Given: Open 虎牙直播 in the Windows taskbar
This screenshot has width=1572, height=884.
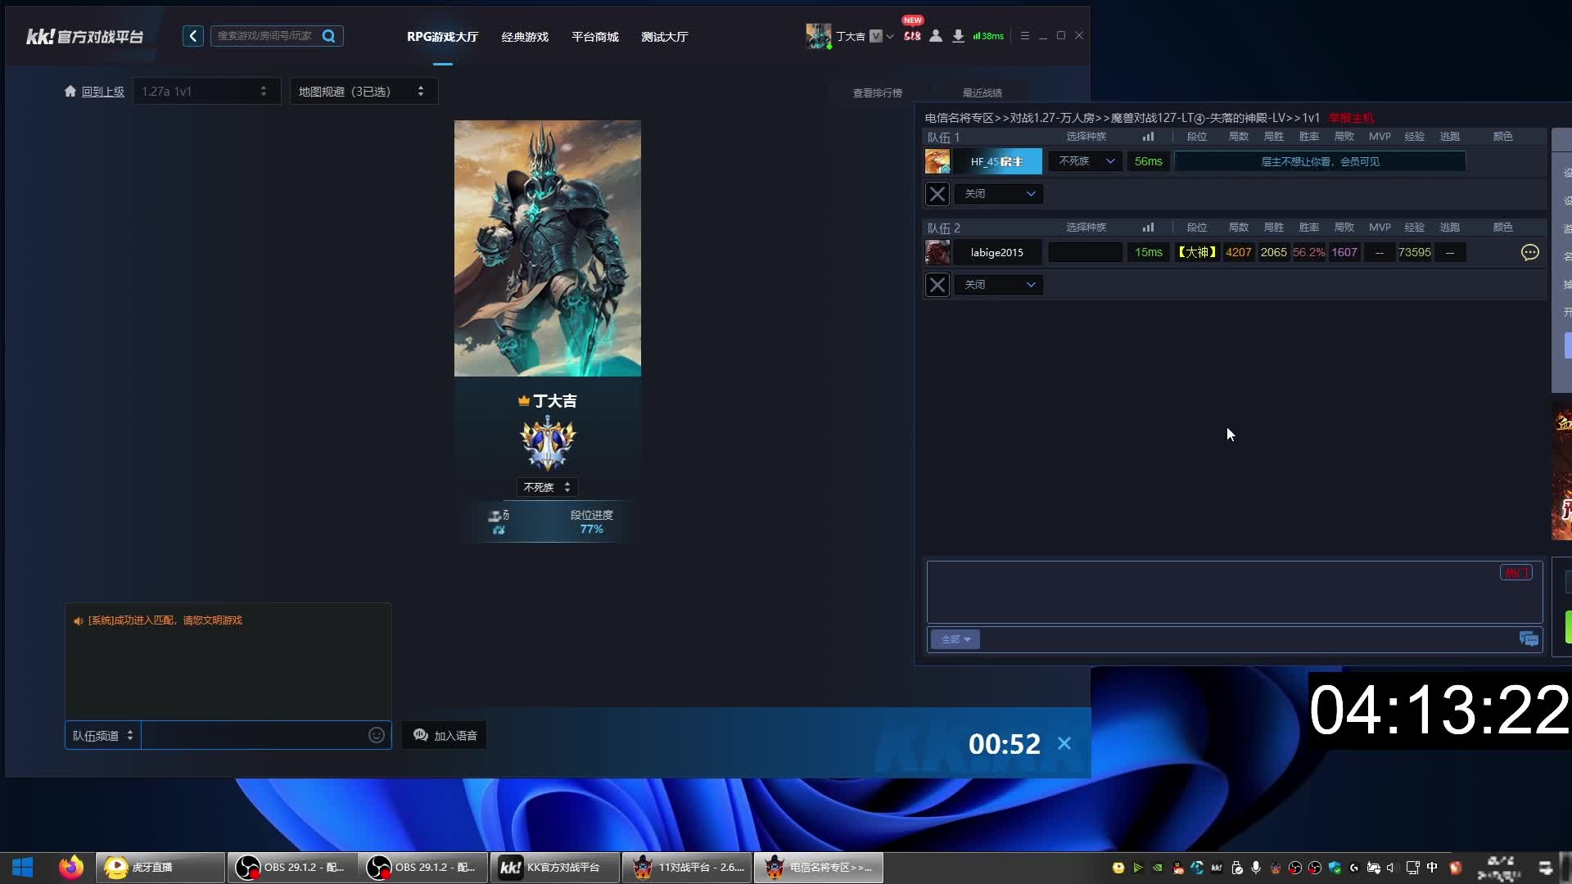Looking at the screenshot, I should (x=160, y=867).
